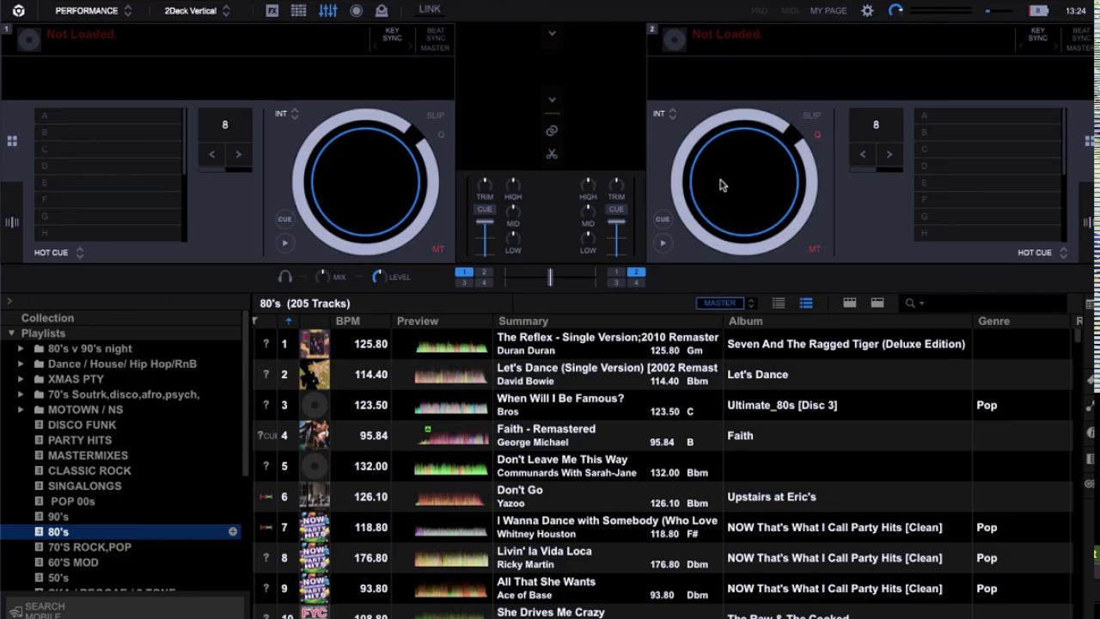Toggle quantize Q on deck 1

tap(441, 135)
